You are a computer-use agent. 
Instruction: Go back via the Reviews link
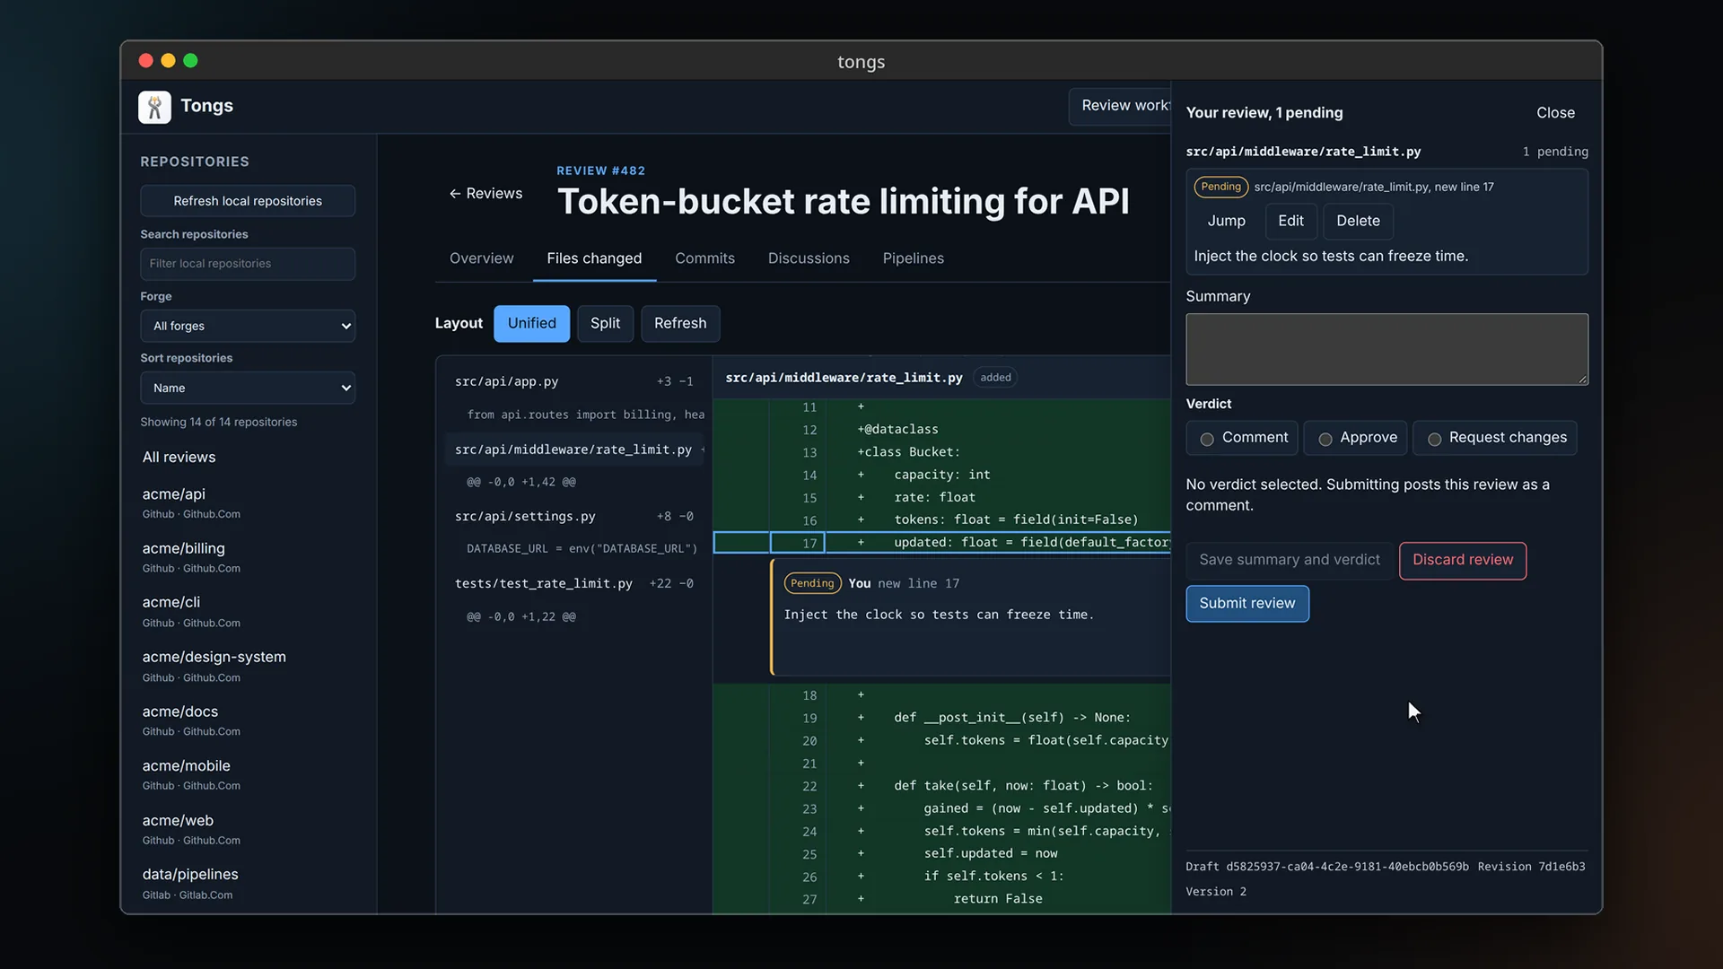tap(485, 194)
